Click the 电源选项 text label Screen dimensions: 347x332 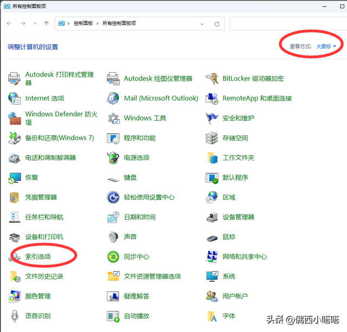137,158
